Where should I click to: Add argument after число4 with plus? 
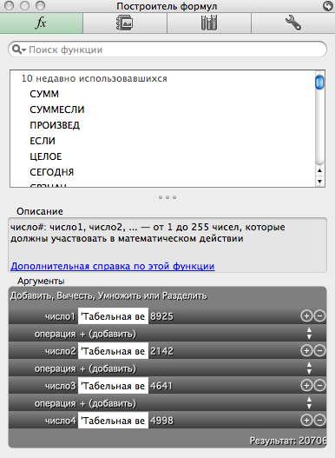306,420
